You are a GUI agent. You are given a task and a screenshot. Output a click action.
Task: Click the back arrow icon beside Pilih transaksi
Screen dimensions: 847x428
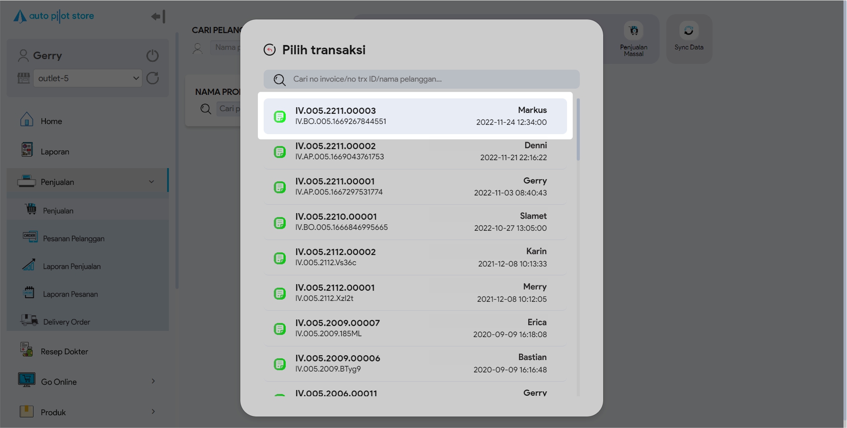tap(269, 50)
